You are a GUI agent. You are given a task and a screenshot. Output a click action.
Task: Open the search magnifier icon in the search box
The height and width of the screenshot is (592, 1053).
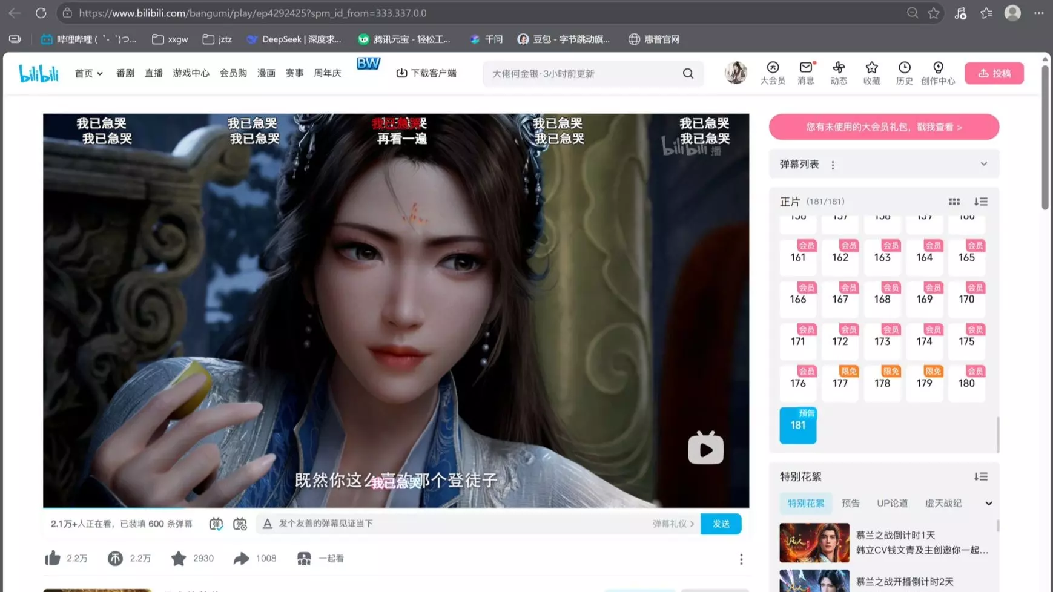688,73
